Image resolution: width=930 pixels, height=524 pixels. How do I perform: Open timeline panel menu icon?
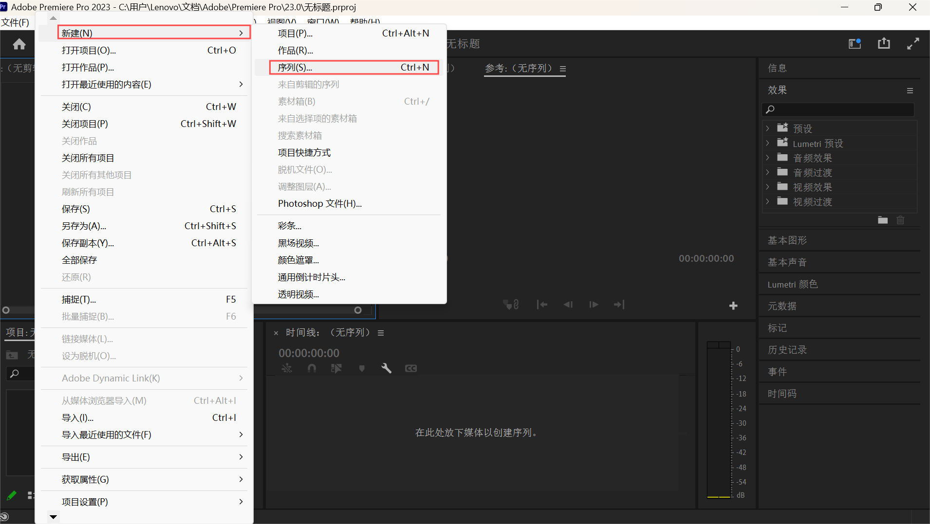[x=381, y=333]
